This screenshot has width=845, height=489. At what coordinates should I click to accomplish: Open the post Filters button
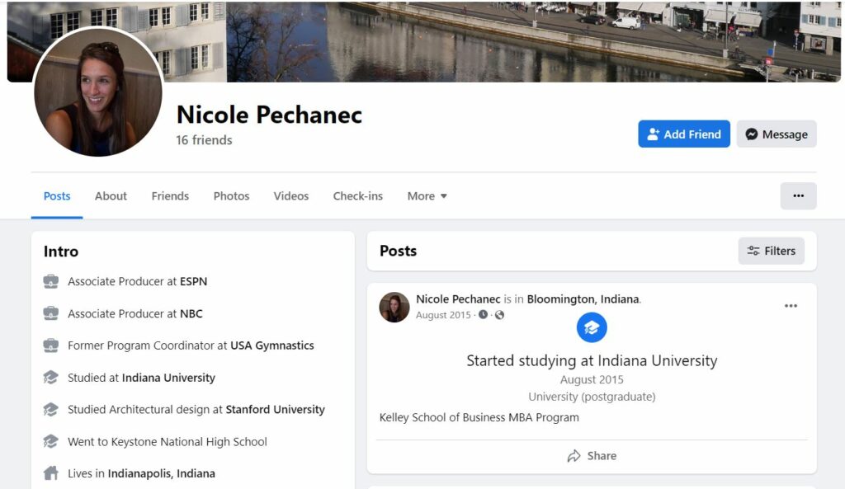click(772, 251)
